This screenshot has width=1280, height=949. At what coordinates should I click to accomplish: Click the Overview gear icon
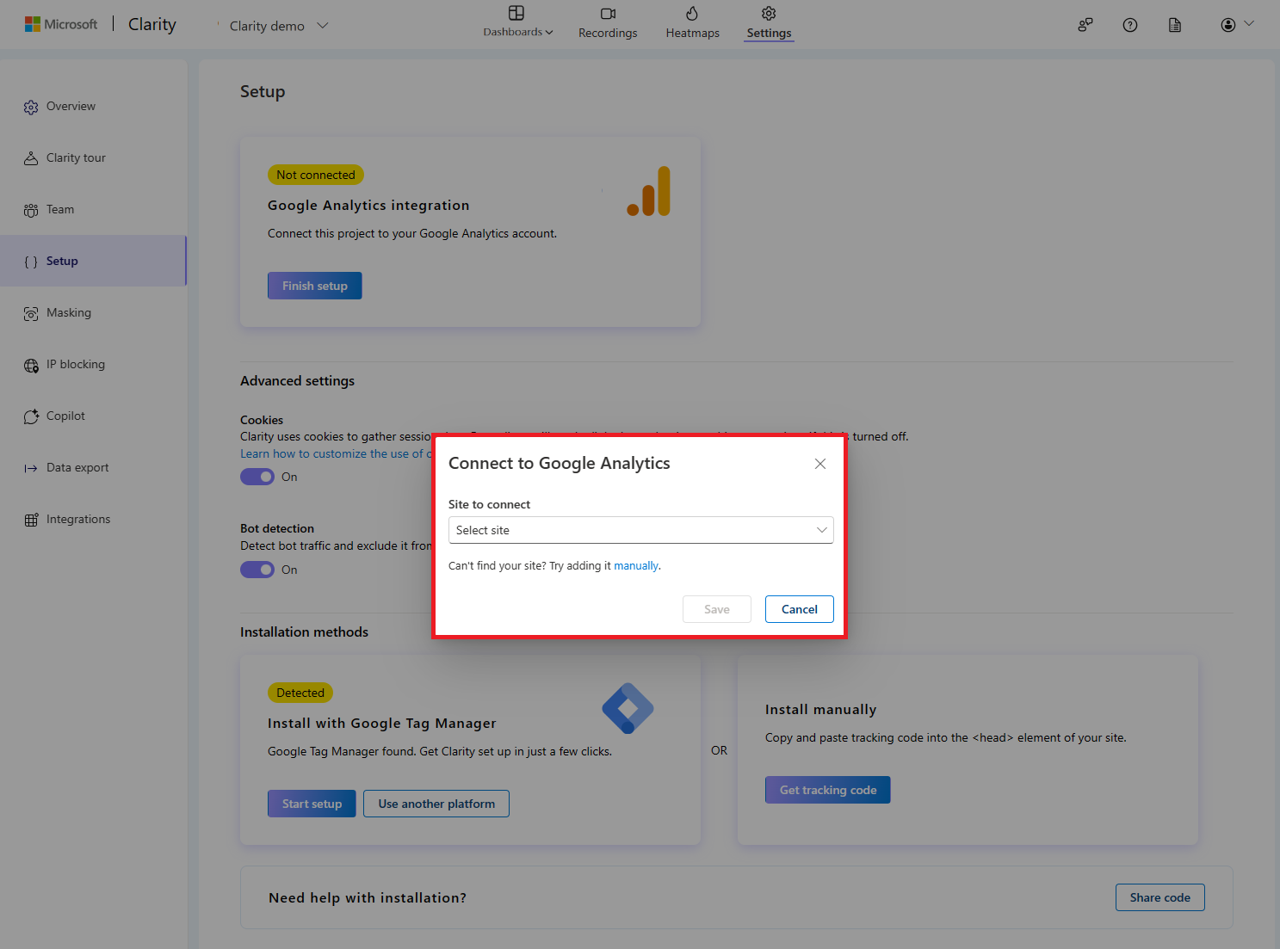pos(31,107)
